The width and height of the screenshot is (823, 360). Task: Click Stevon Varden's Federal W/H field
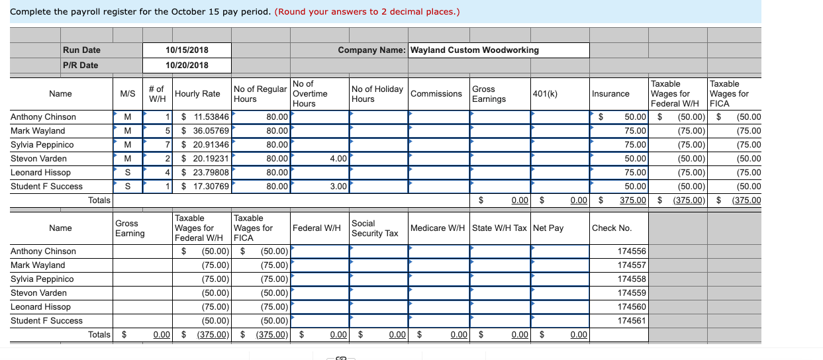point(319,293)
